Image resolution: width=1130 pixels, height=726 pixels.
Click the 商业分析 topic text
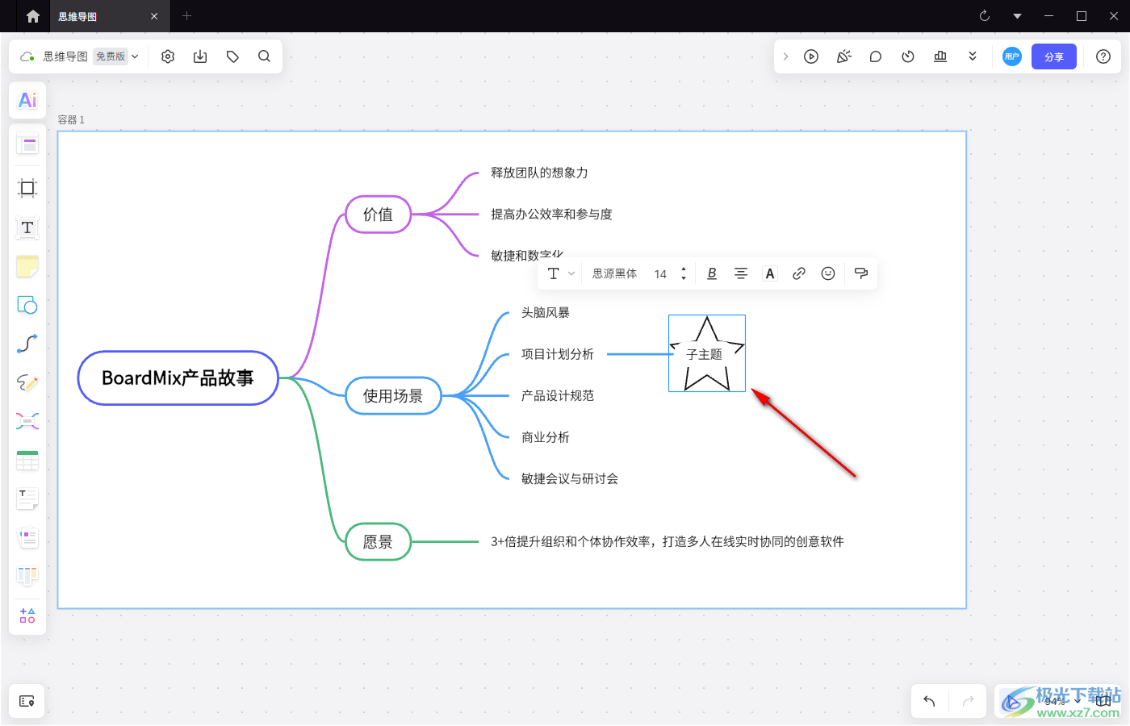pos(546,437)
